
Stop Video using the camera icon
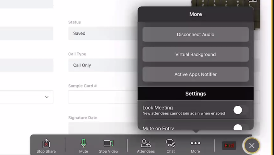[108, 143]
